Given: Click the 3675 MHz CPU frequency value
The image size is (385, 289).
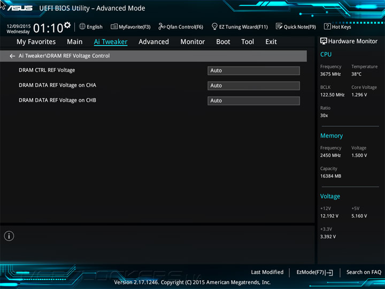Looking at the screenshot, I should point(330,74).
